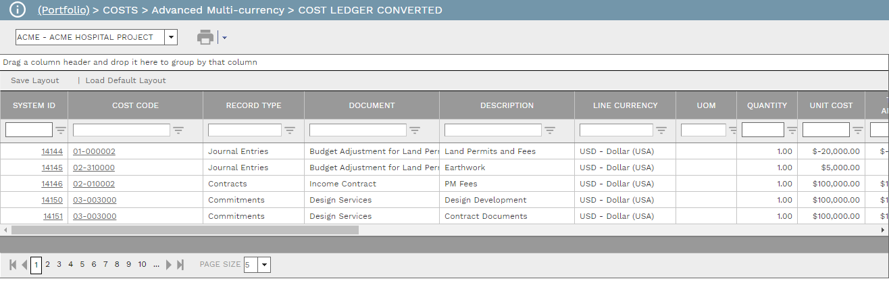The width and height of the screenshot is (889, 281).
Task: Open filter menu for Cost Code column
Action: point(178,130)
